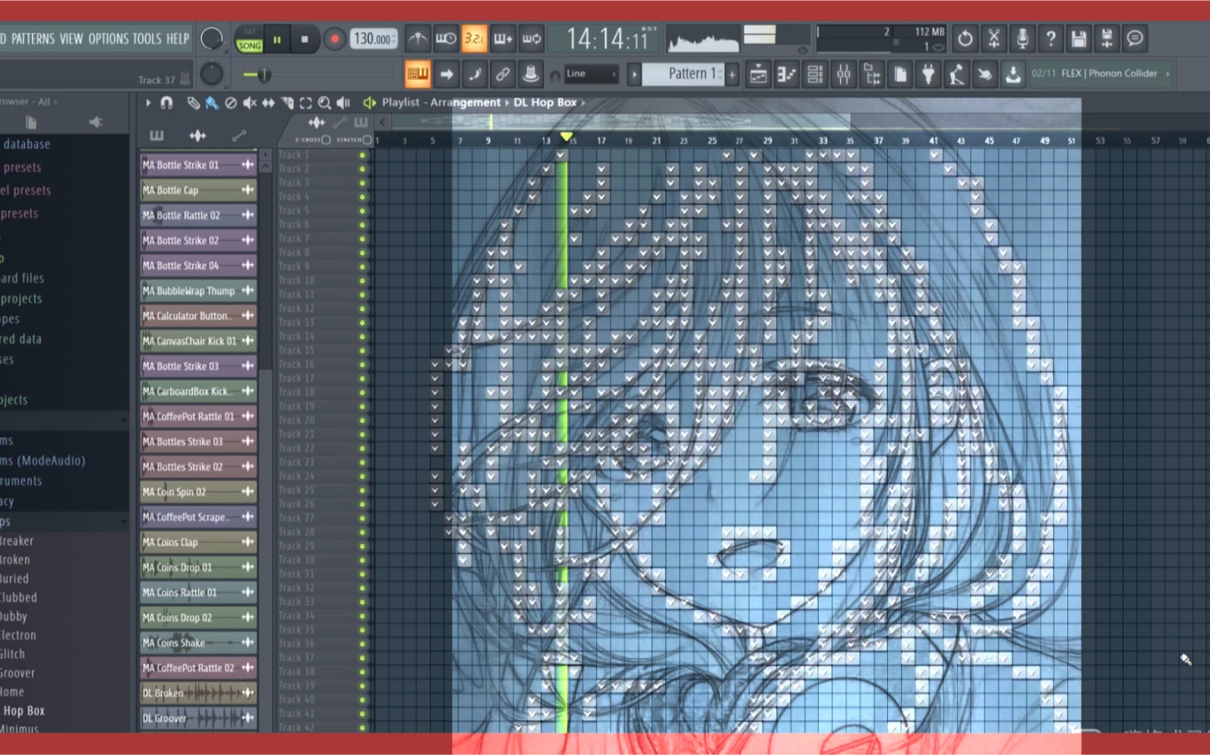Image resolution: width=1210 pixels, height=755 pixels.
Task: Toggle step editing mode icon
Action: pos(474,74)
